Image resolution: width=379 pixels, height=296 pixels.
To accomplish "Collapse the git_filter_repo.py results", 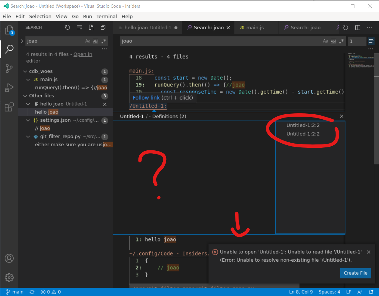I will pos(28,136).
